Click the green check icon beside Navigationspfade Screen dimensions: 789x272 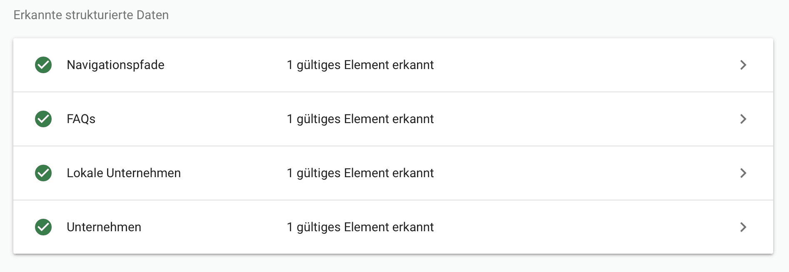(43, 65)
